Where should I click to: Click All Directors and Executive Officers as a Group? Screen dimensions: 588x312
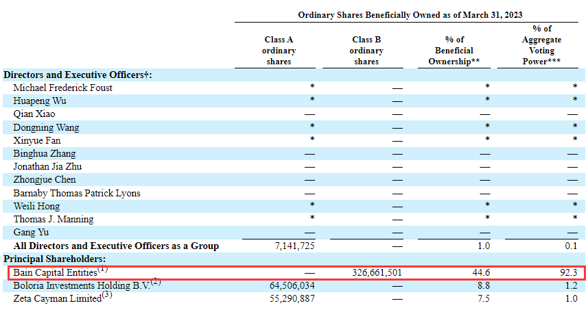(116, 246)
